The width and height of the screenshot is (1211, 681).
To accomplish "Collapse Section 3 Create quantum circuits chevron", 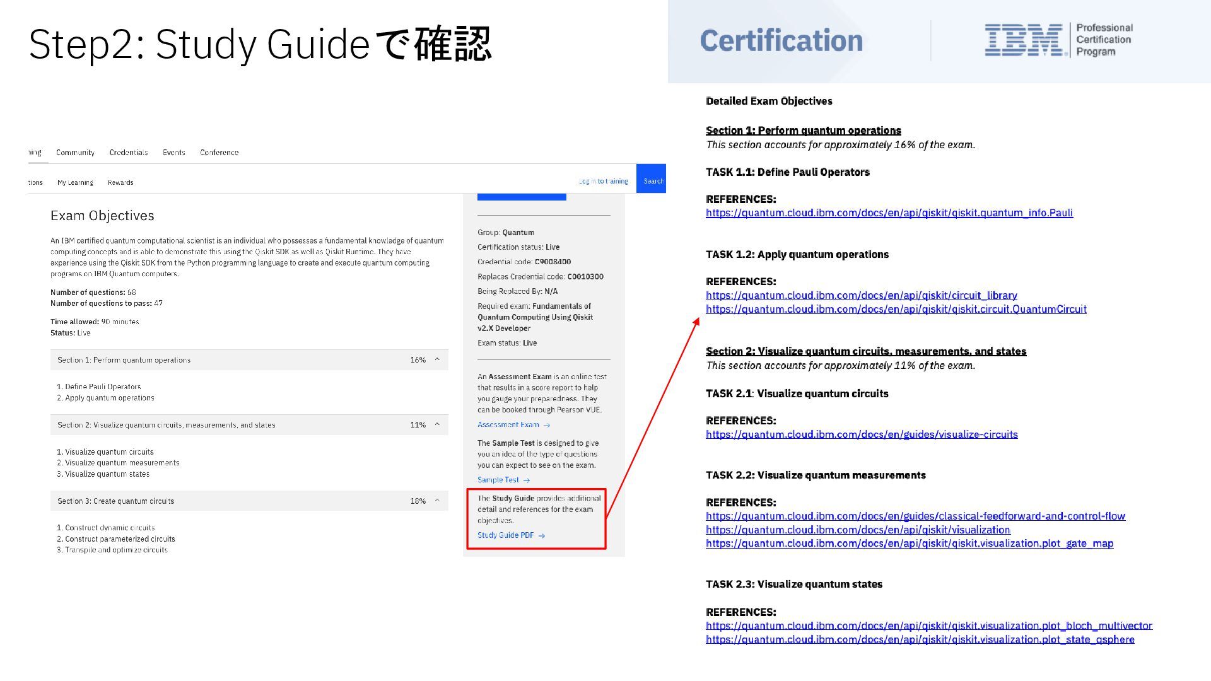I will click(437, 501).
